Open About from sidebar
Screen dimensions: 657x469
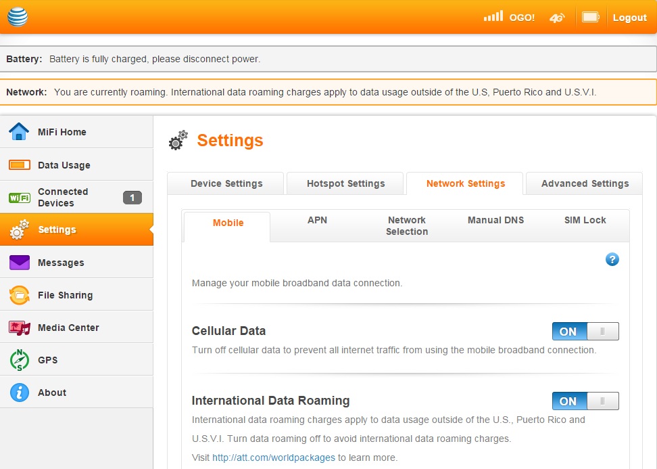coord(76,393)
